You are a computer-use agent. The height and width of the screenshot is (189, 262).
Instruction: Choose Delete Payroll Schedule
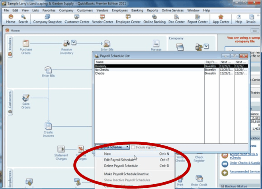click(x=135, y=166)
